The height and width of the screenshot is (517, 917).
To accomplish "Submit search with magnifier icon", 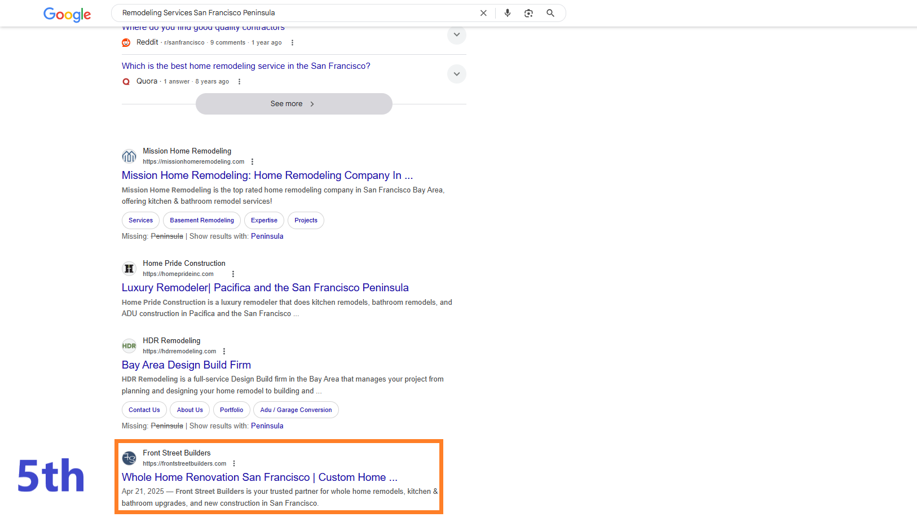I will (x=550, y=13).
